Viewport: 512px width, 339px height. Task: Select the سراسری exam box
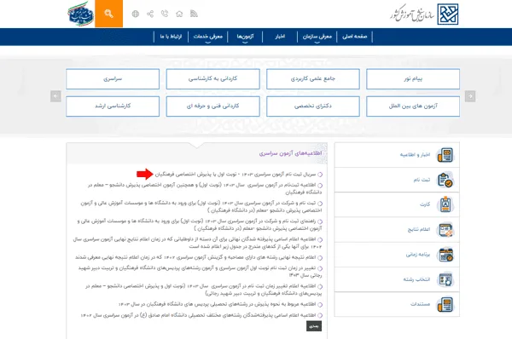click(113, 79)
